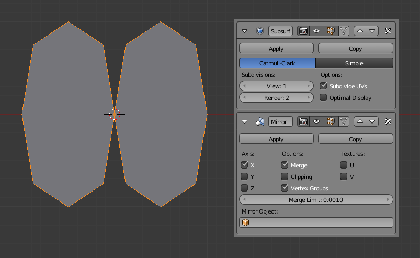Toggle edit mode icon on Subsurf modifier
This screenshot has height=258, width=420.
330,31
